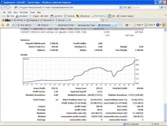The height and width of the screenshot is (126, 167).
Task: Click the Refresh page icon
Action: click(x=125, y=7)
